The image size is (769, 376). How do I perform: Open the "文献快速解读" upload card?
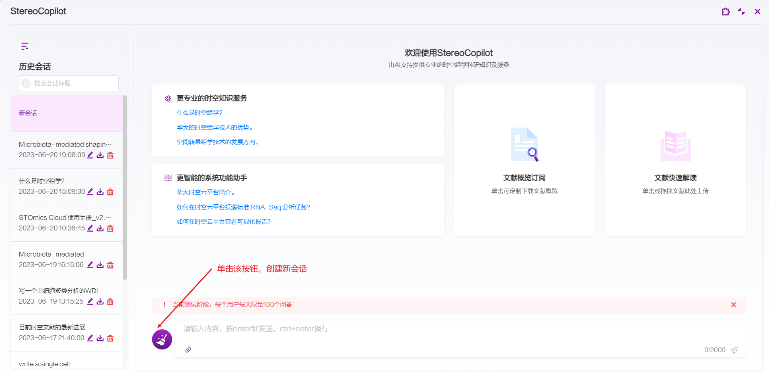pos(675,160)
